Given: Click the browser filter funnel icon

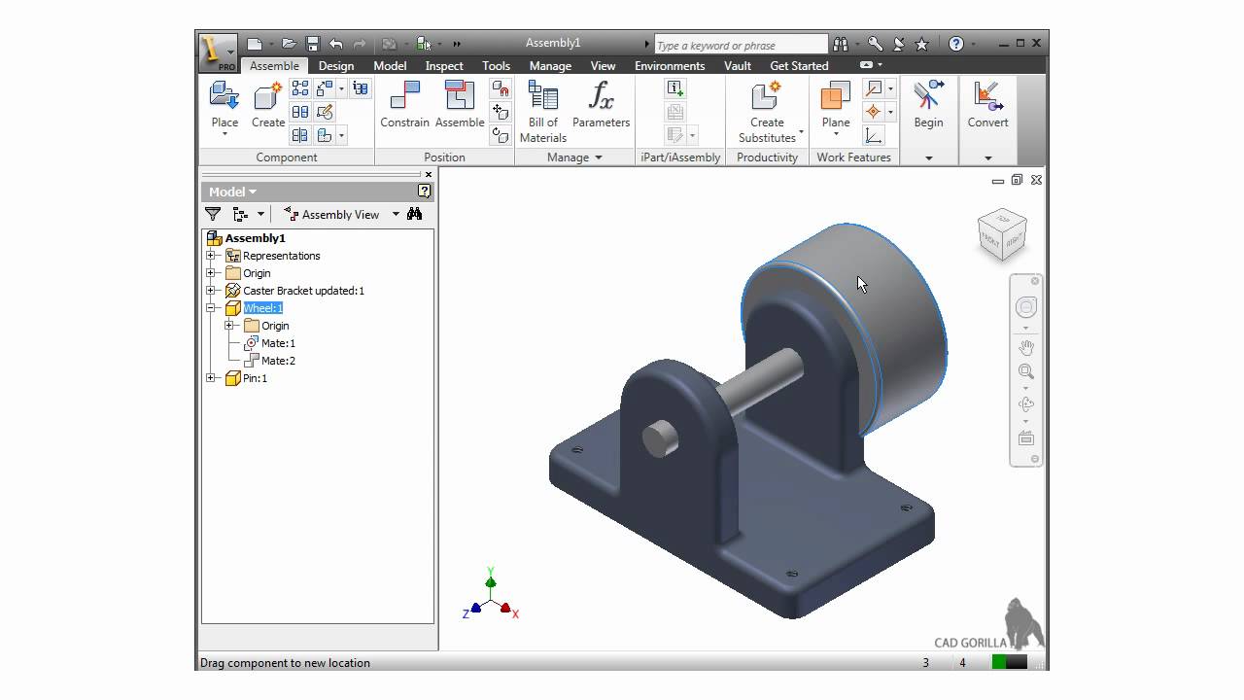Looking at the screenshot, I should (x=213, y=214).
